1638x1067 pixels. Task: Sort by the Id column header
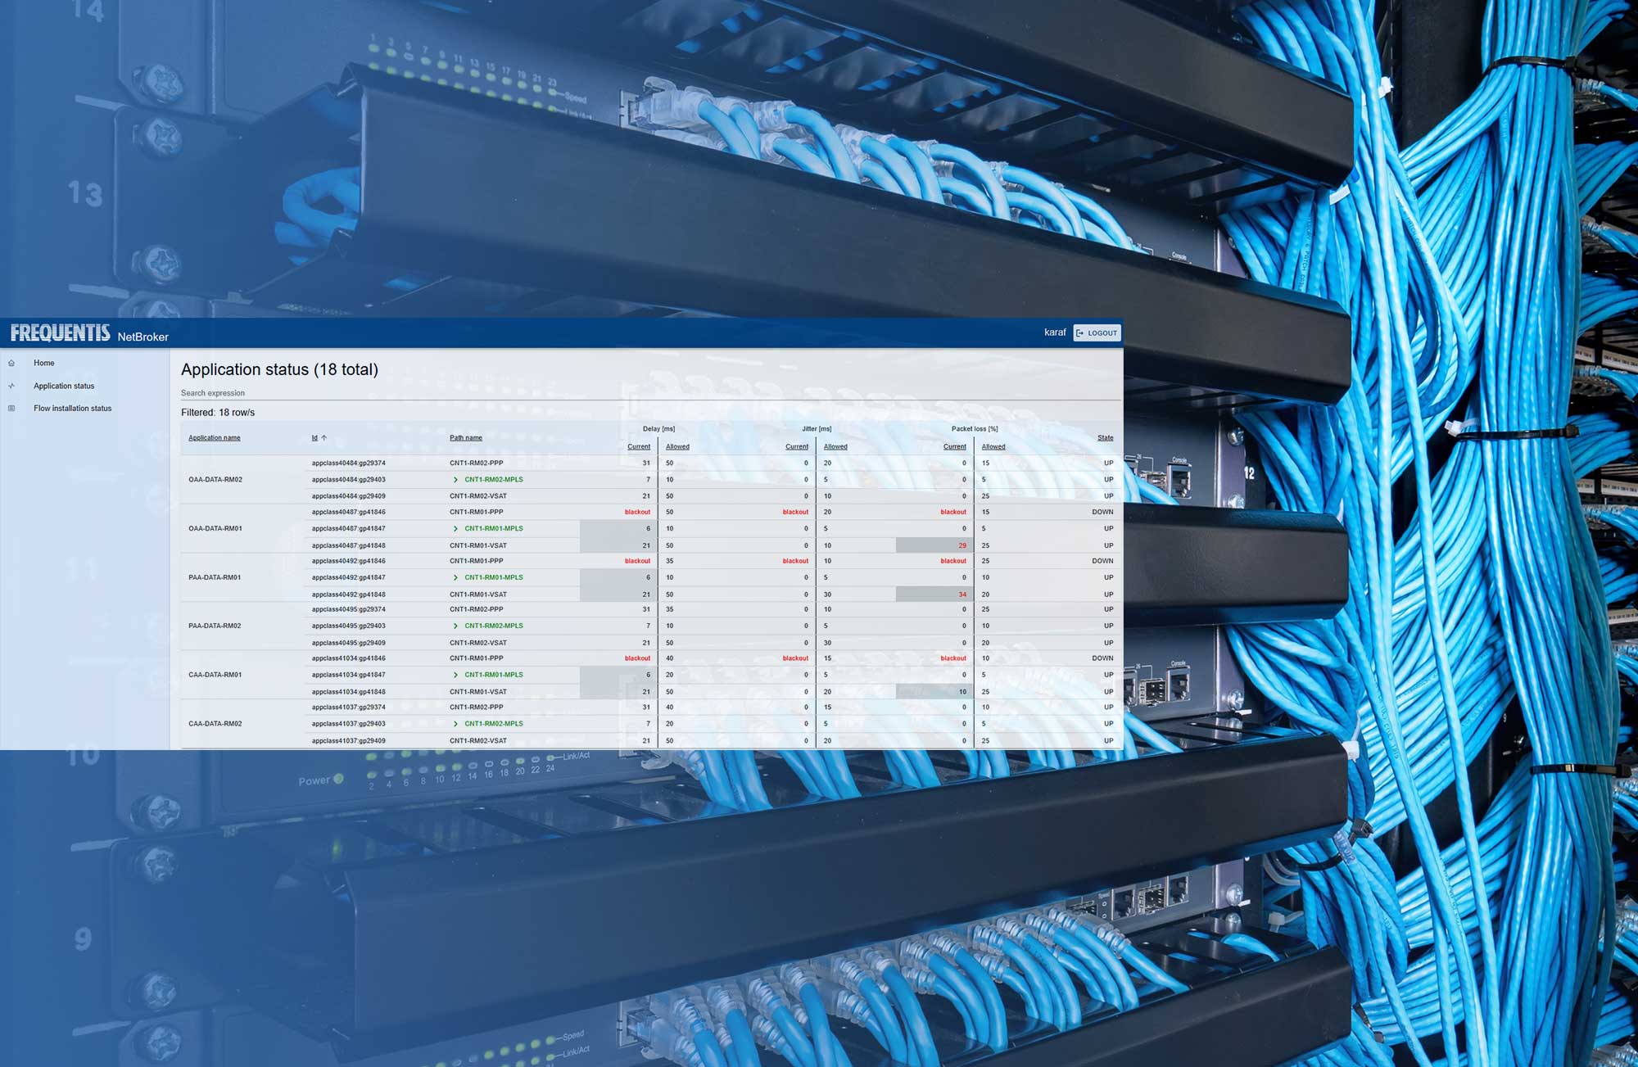point(314,437)
